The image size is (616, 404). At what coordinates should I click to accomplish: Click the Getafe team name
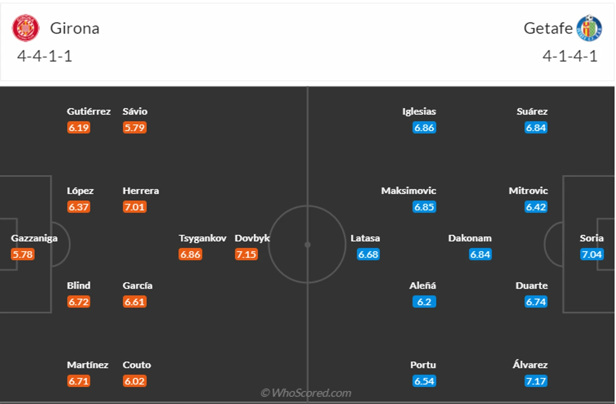point(548,28)
